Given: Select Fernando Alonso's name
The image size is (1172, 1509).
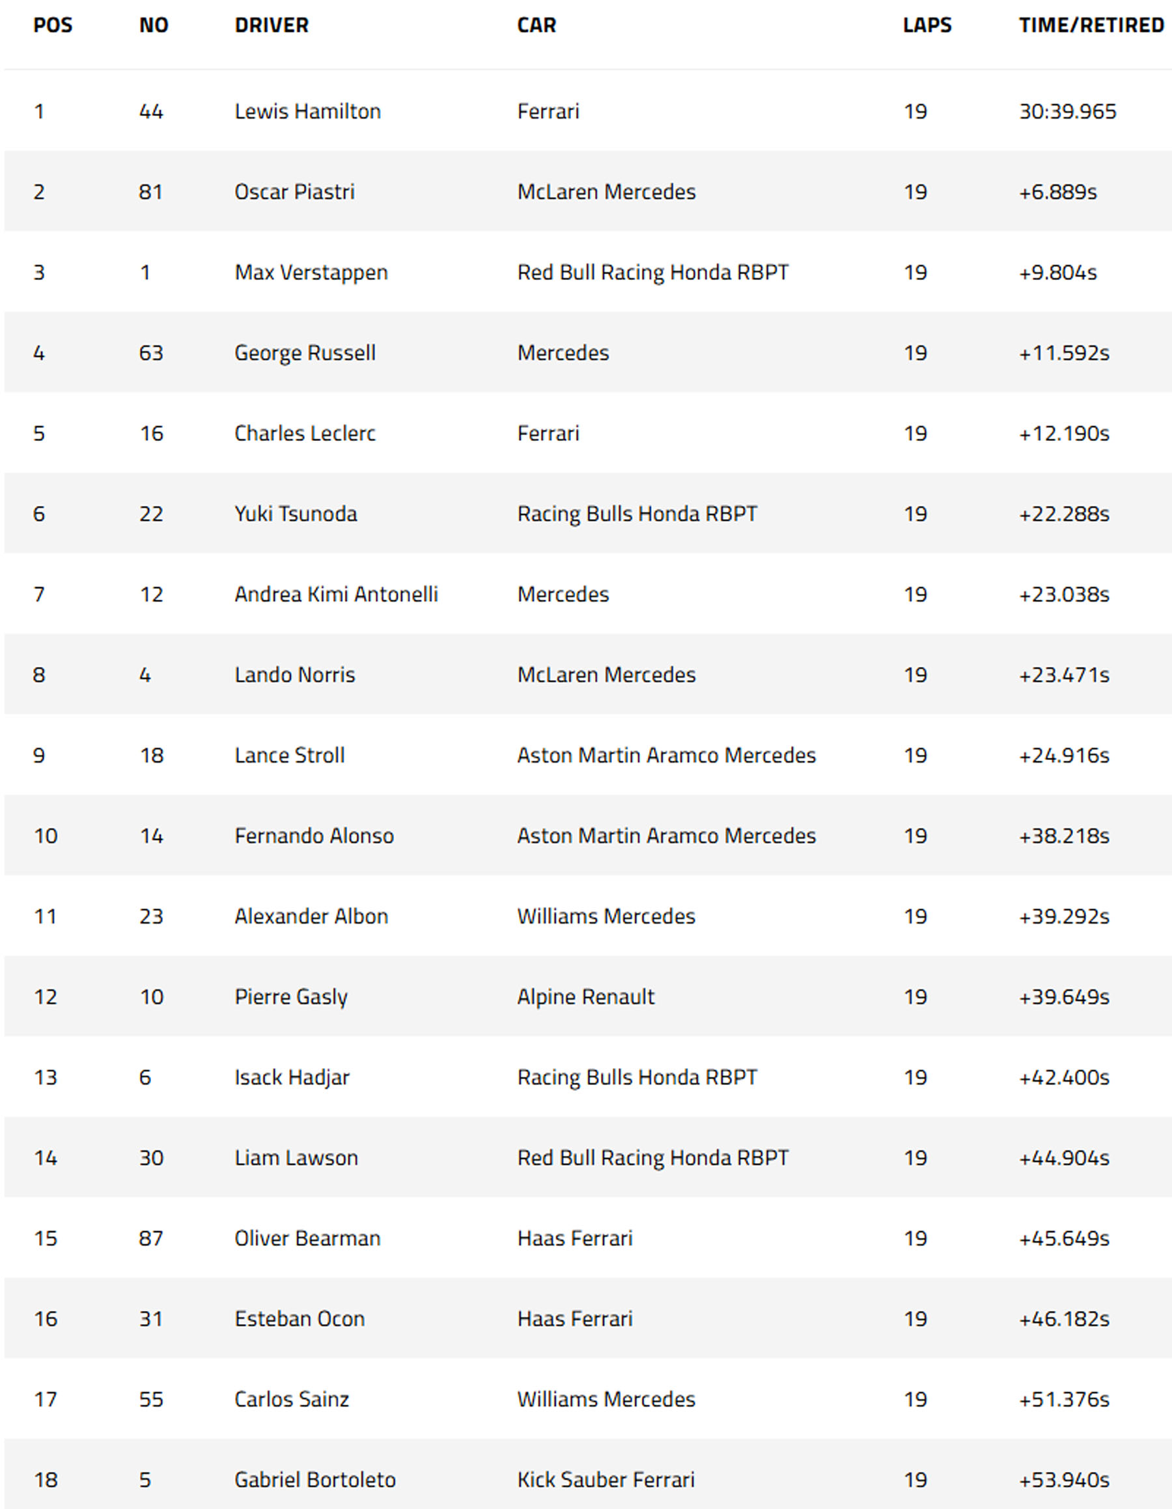Looking at the screenshot, I should click(314, 836).
